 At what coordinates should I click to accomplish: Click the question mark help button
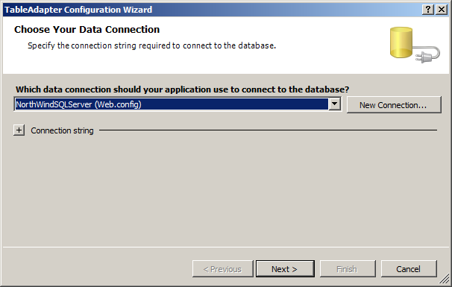click(x=428, y=10)
